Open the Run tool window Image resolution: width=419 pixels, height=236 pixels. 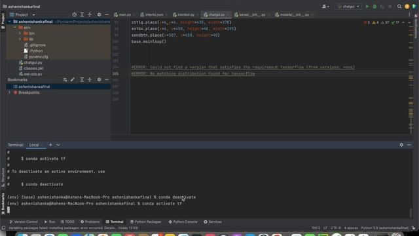click(x=50, y=222)
